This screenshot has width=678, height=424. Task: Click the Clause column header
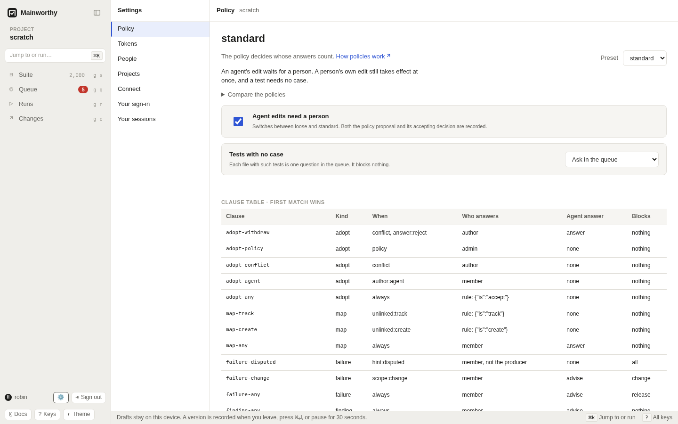pos(276,217)
